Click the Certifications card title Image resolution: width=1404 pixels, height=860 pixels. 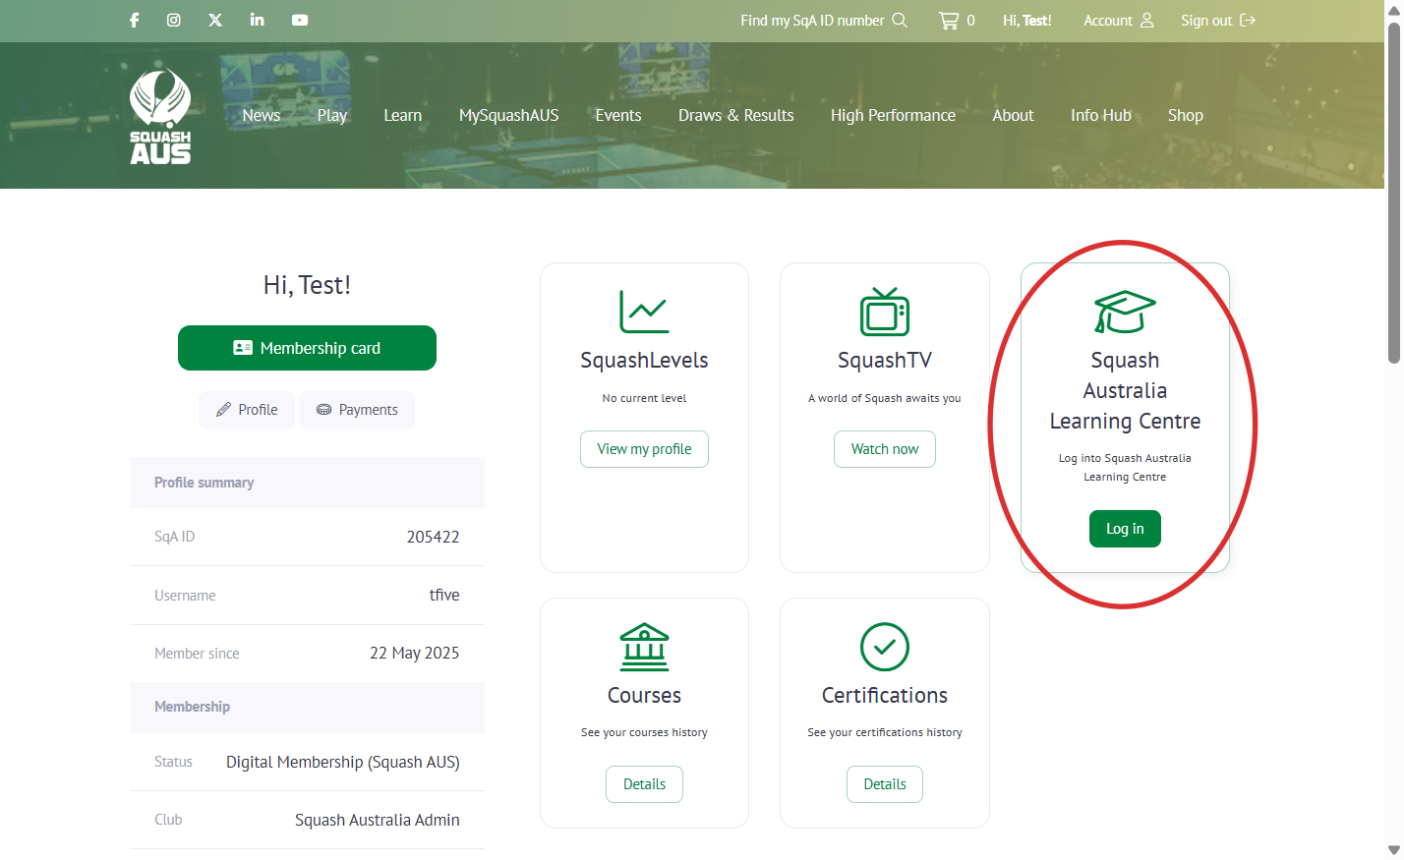(885, 696)
